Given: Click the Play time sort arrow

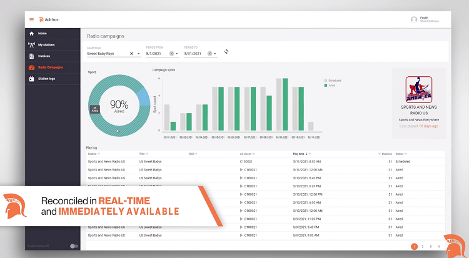Looking at the screenshot, I should [x=306, y=154].
